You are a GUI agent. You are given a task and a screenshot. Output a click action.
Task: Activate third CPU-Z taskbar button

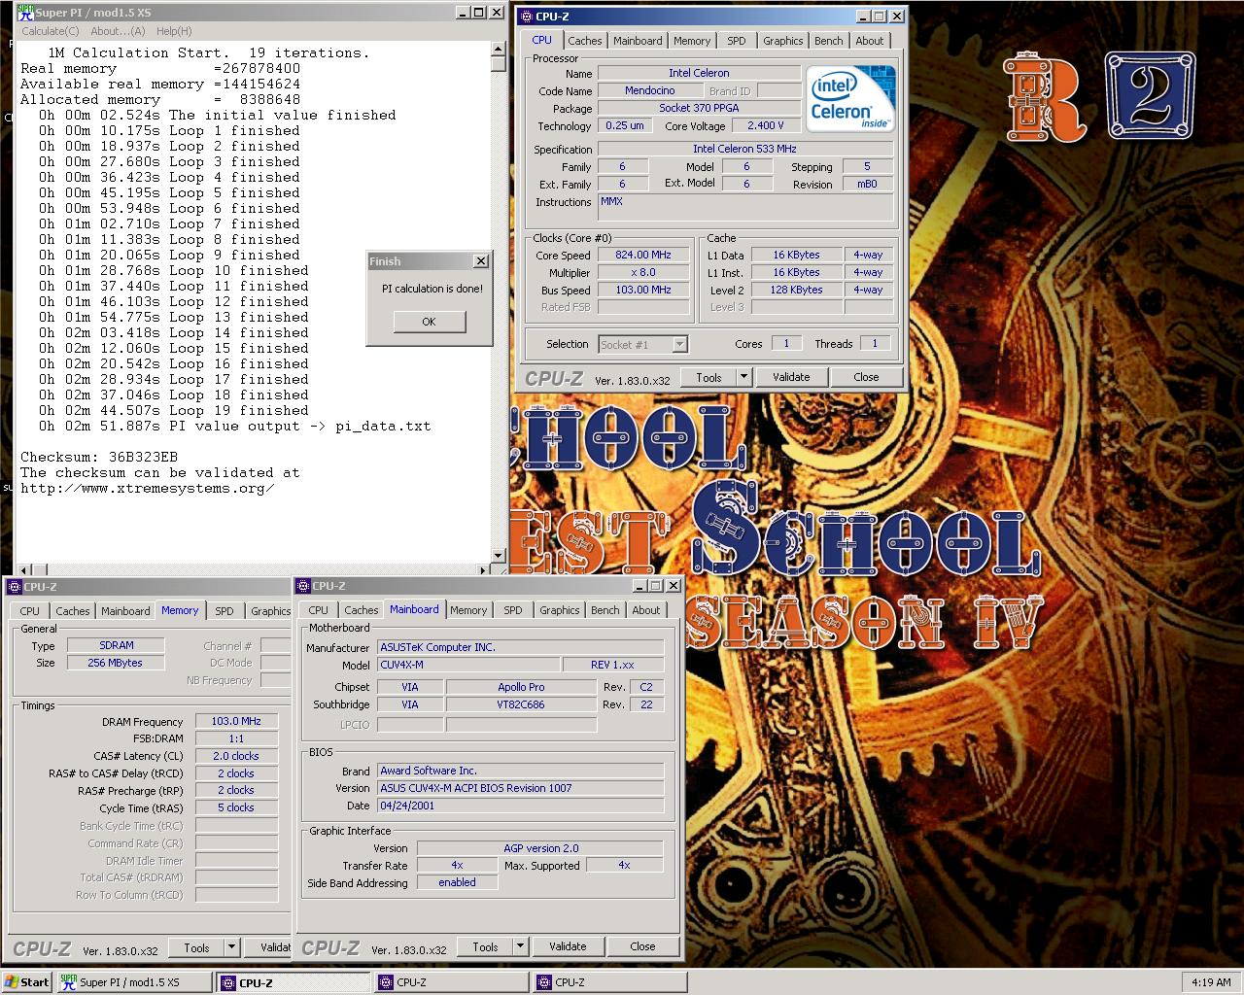[609, 982]
